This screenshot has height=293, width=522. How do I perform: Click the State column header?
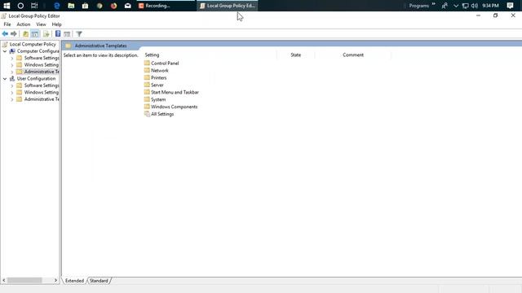[295, 55]
